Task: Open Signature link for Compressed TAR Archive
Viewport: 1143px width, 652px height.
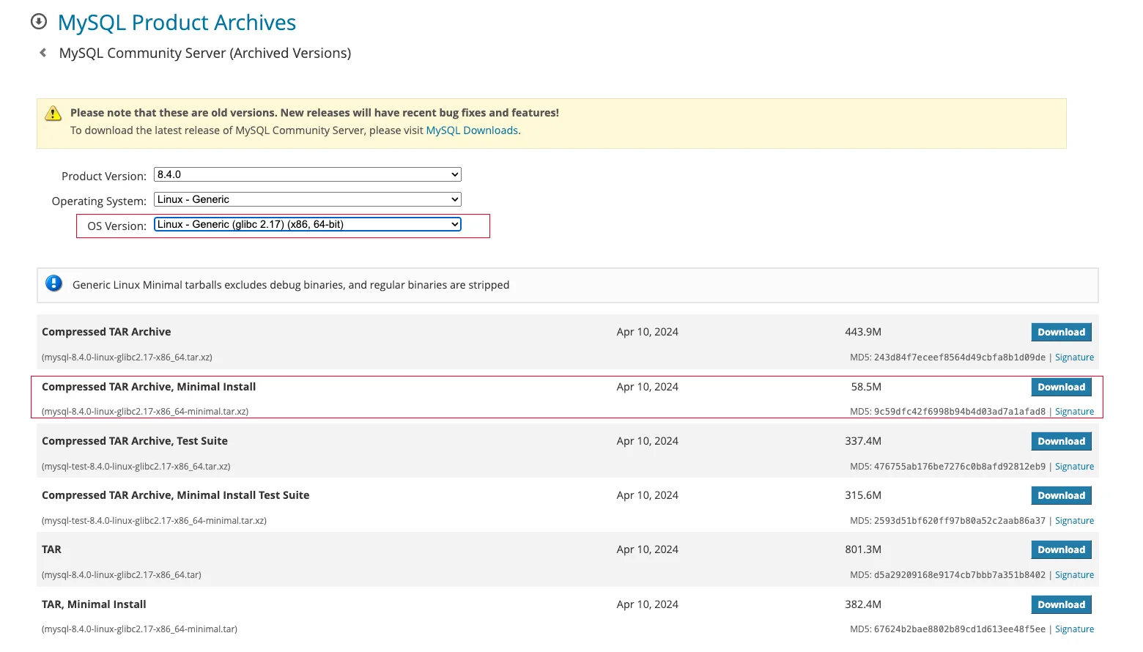Action: pyautogui.click(x=1074, y=358)
